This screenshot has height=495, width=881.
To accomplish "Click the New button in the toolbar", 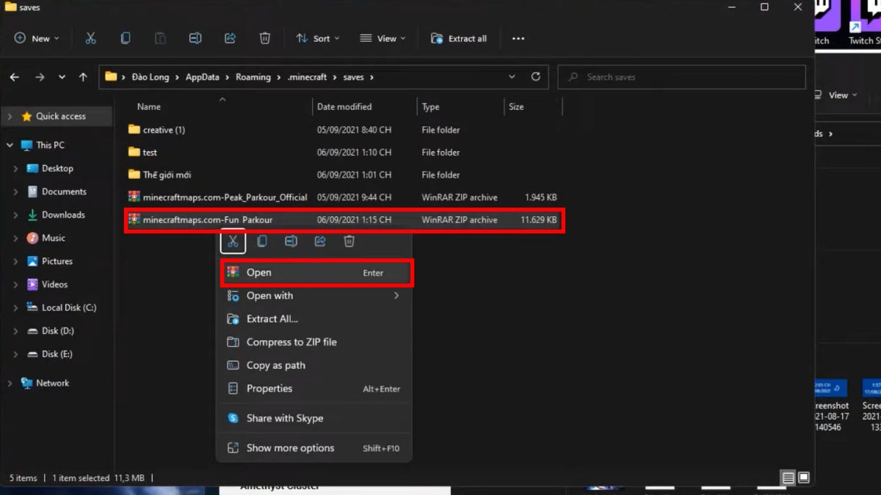I will pyautogui.click(x=37, y=38).
